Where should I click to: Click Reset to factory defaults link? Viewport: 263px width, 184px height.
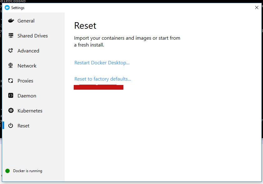(102, 79)
